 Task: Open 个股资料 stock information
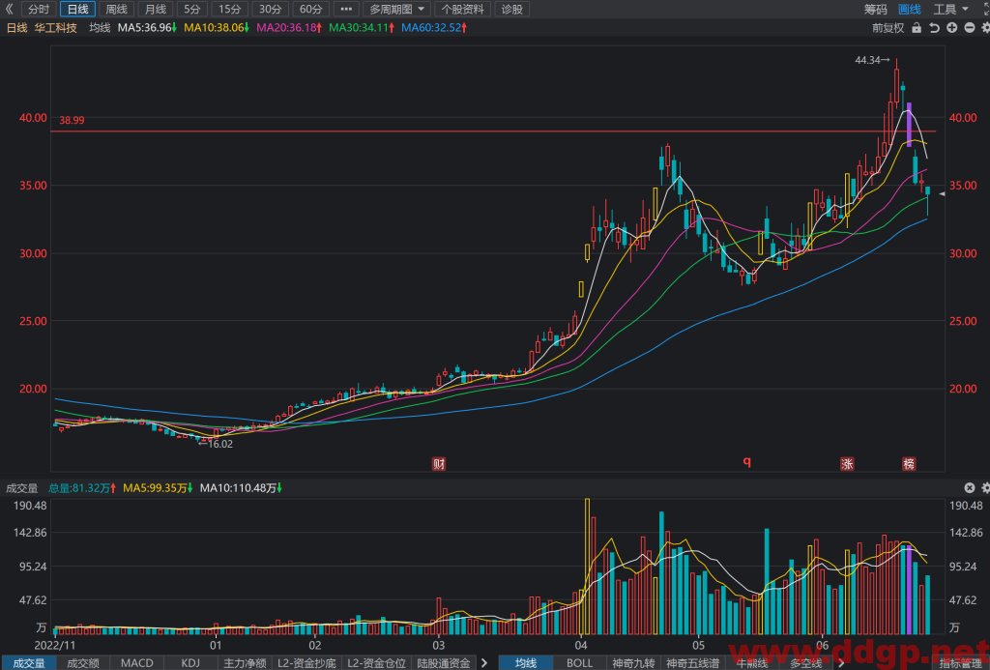pyautogui.click(x=463, y=9)
